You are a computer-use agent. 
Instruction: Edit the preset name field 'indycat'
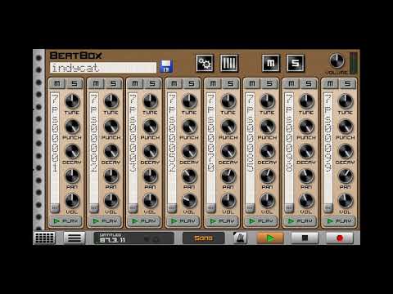[x=103, y=68]
